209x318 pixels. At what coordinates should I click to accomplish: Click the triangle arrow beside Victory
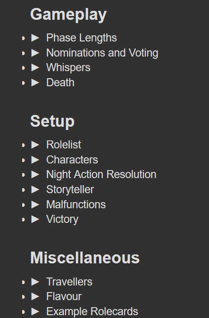coord(35,219)
